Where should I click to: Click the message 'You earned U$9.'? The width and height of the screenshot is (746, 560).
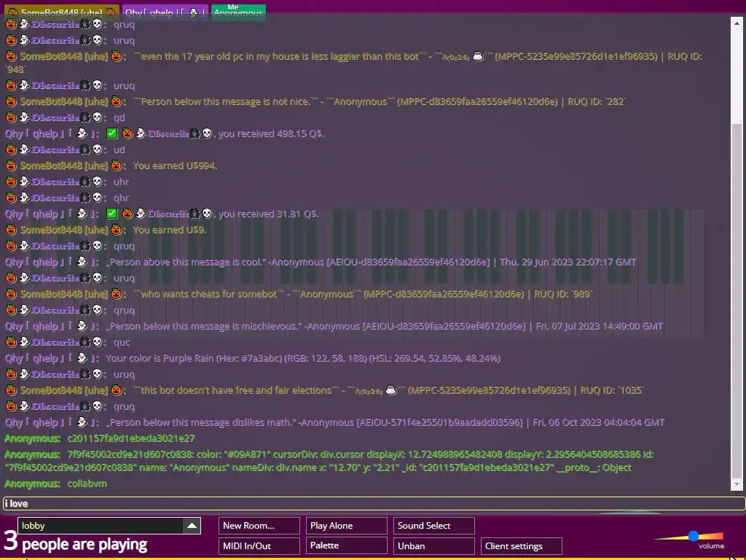170,230
